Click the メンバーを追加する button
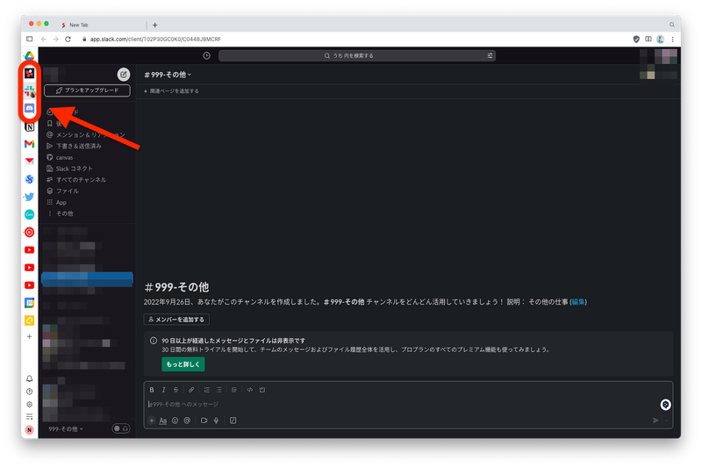This screenshot has width=702, height=468. pyautogui.click(x=176, y=320)
